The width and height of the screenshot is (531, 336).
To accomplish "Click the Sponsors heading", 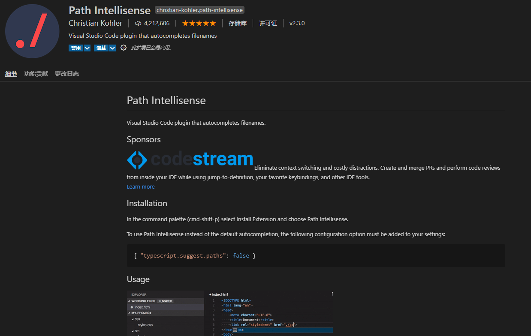I will [144, 139].
